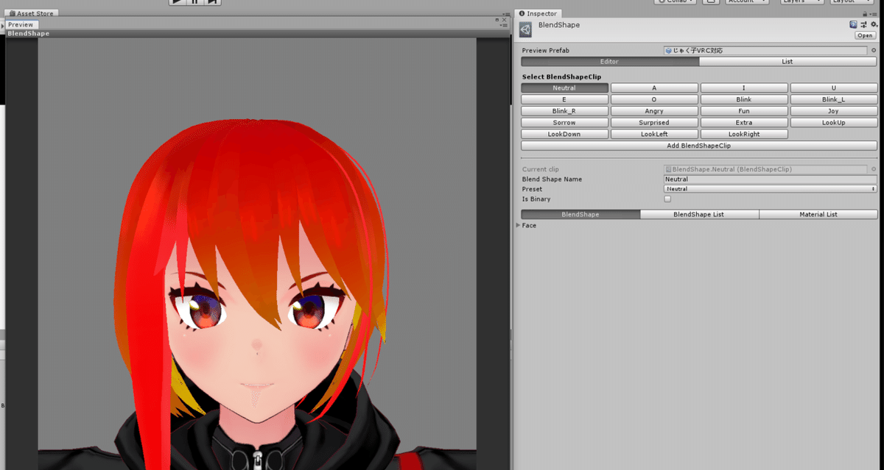Open the Material List sub-tab

818,214
